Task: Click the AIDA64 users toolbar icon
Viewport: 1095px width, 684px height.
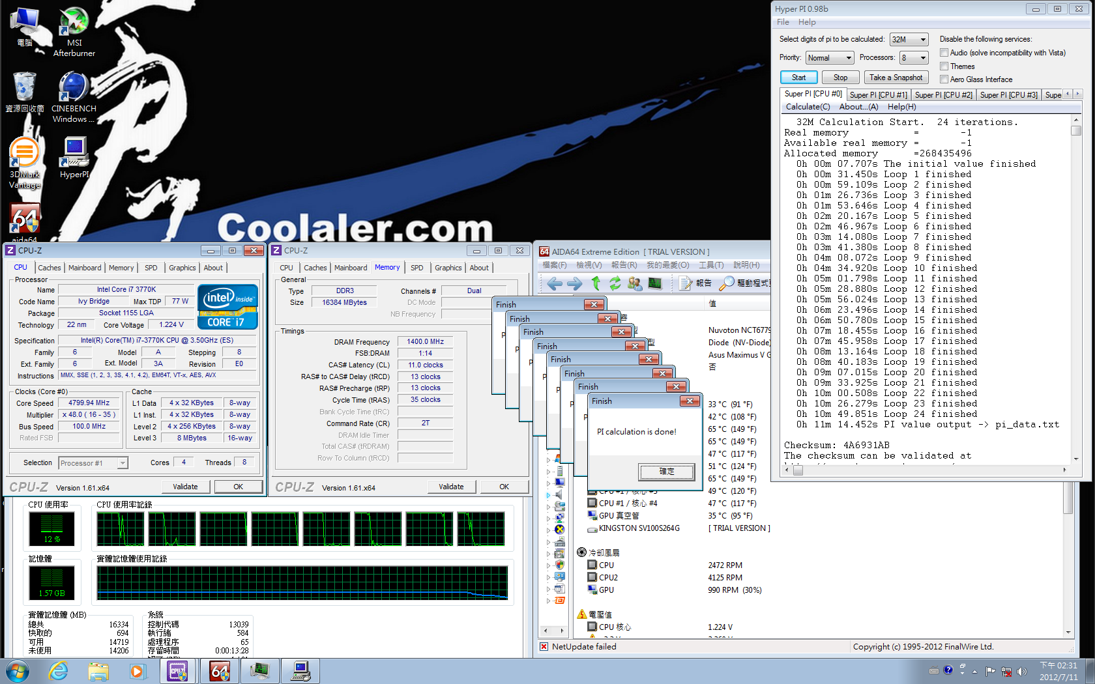Action: 635,283
